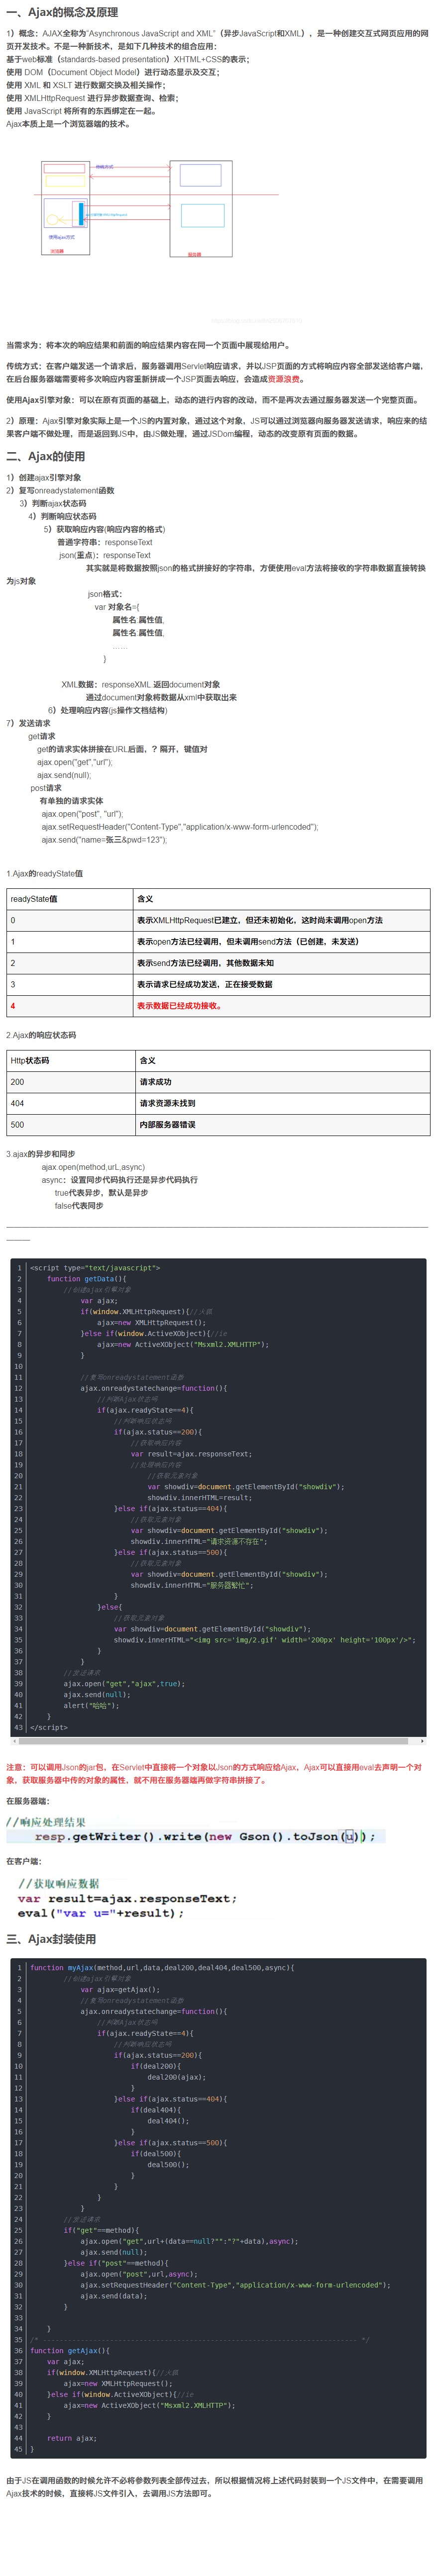This screenshot has width=435, height=2576.
Task: Select the line 1）创建ajax引擎对象
Action: click(x=44, y=478)
